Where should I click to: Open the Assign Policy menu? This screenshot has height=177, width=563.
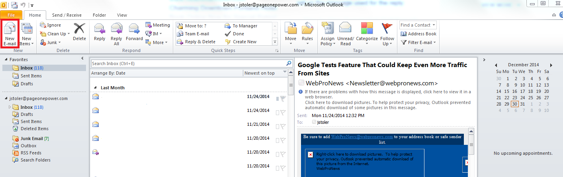[x=328, y=34]
